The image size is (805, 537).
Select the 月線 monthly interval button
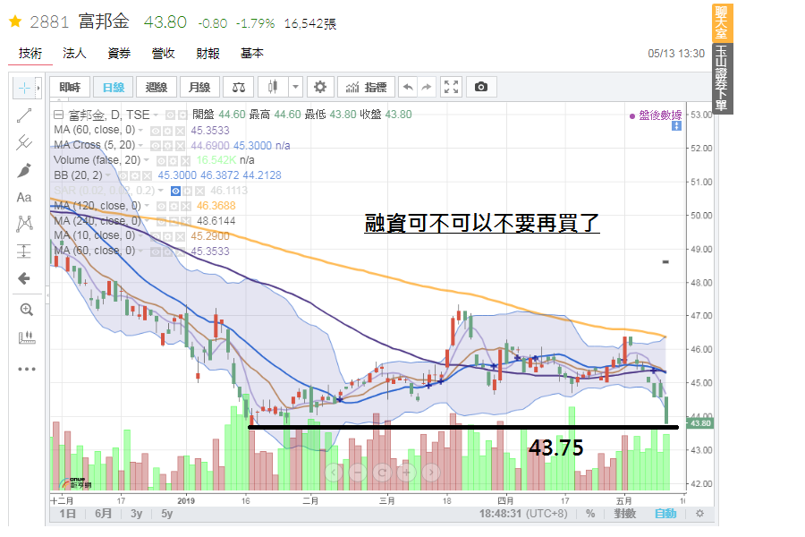(199, 87)
